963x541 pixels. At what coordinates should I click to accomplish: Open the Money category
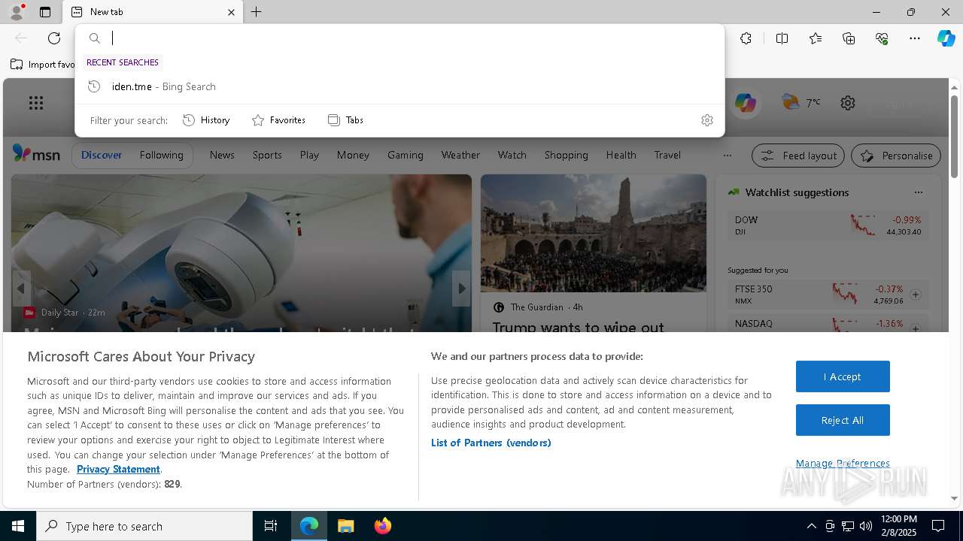(x=353, y=155)
